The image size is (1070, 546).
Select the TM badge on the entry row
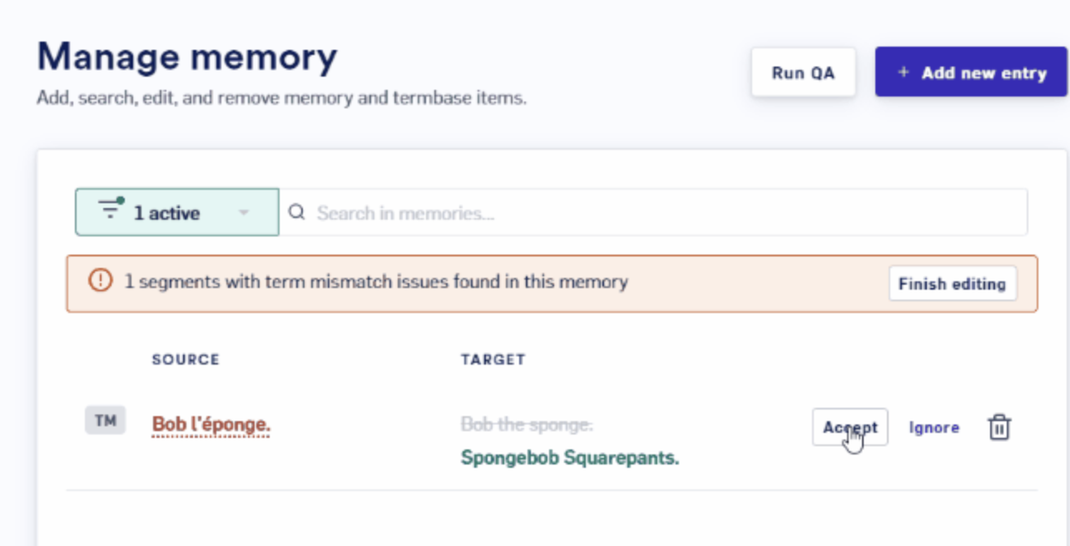pyautogui.click(x=105, y=420)
